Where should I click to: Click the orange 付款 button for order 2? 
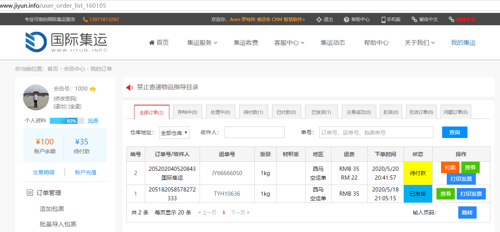450,167
